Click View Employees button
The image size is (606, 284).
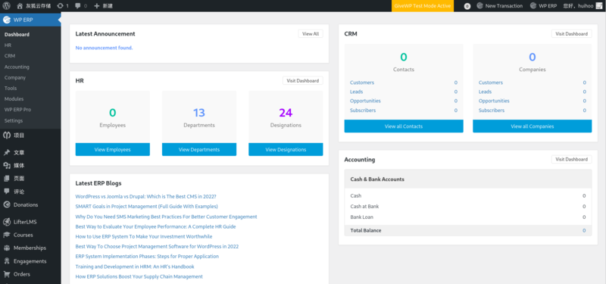[112, 149]
